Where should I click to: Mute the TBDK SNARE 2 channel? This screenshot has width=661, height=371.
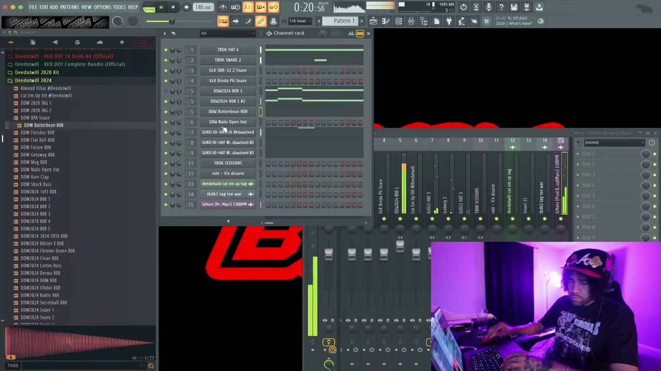166,60
